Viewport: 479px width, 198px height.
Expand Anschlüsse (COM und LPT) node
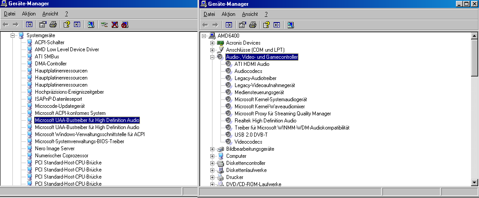point(212,50)
